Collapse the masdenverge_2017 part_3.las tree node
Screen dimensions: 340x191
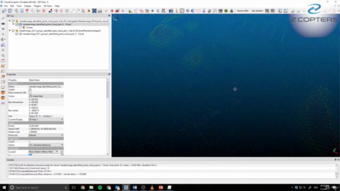(10, 31)
